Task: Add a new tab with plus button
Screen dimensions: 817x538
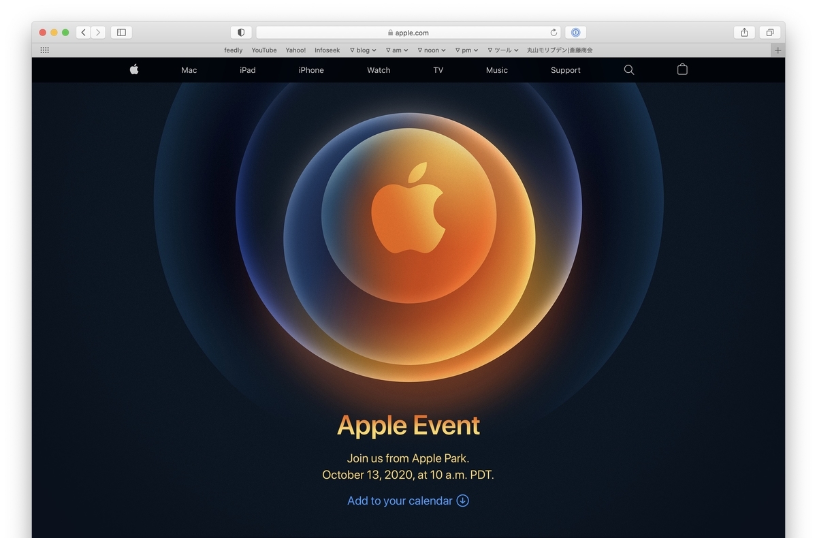Action: 778,50
